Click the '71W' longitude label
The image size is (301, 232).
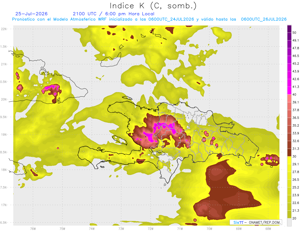pos(180,228)
